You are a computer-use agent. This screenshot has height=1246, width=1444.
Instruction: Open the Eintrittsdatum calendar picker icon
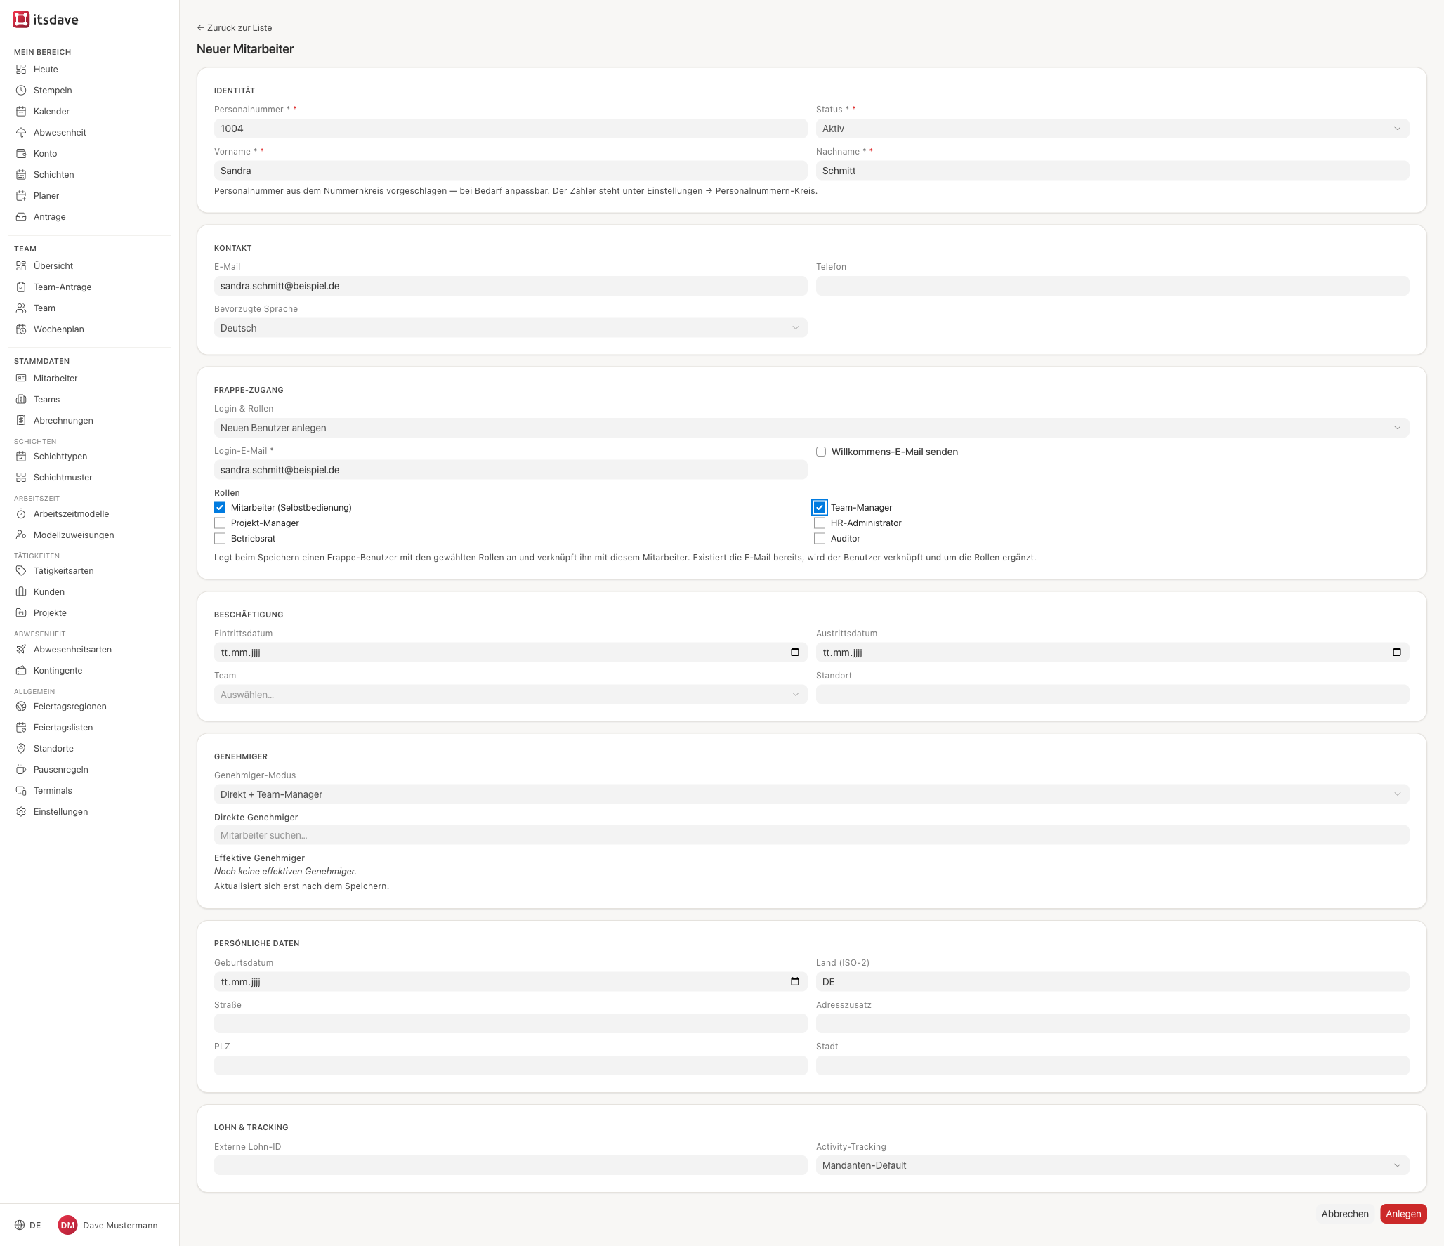(x=795, y=652)
